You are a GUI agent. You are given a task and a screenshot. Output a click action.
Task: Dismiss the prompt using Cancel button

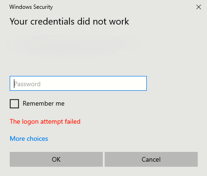pos(151,159)
